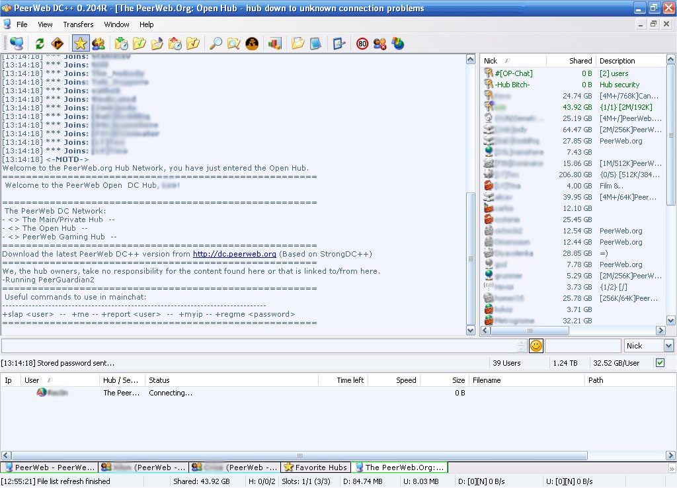Switch to The PeerWeb.Org hub tab

click(x=399, y=468)
